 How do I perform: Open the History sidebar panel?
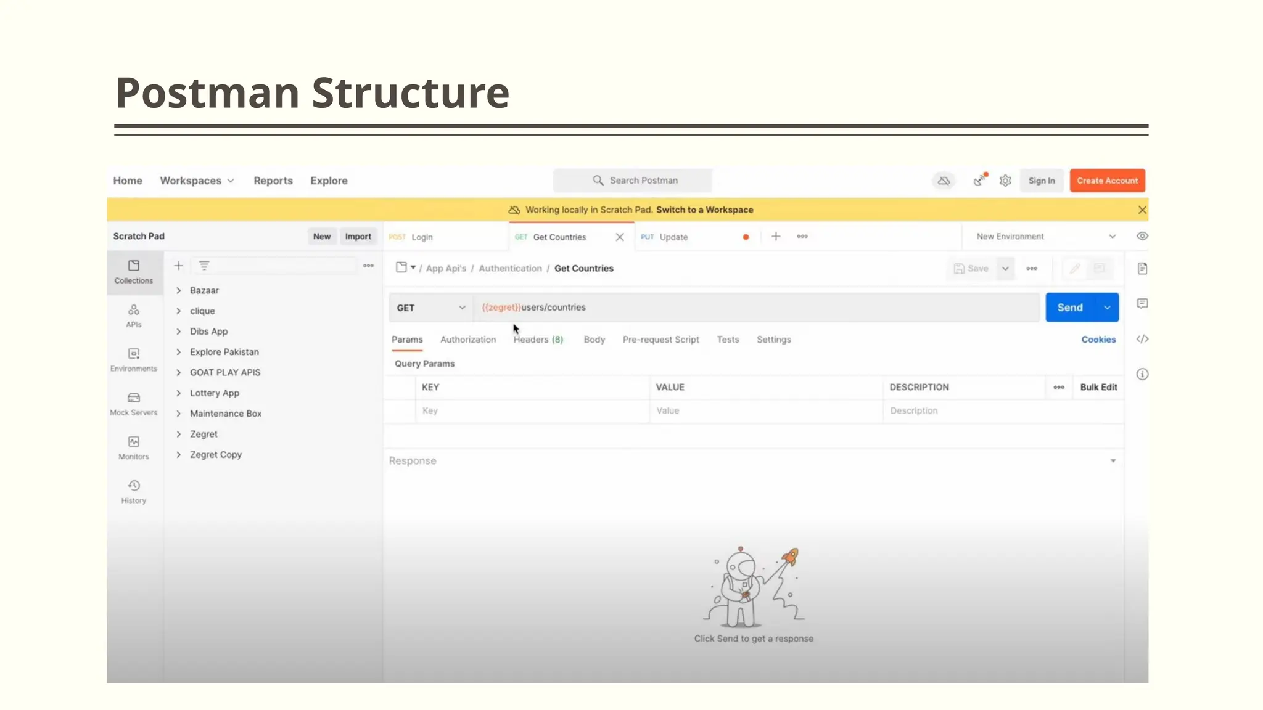coord(133,491)
